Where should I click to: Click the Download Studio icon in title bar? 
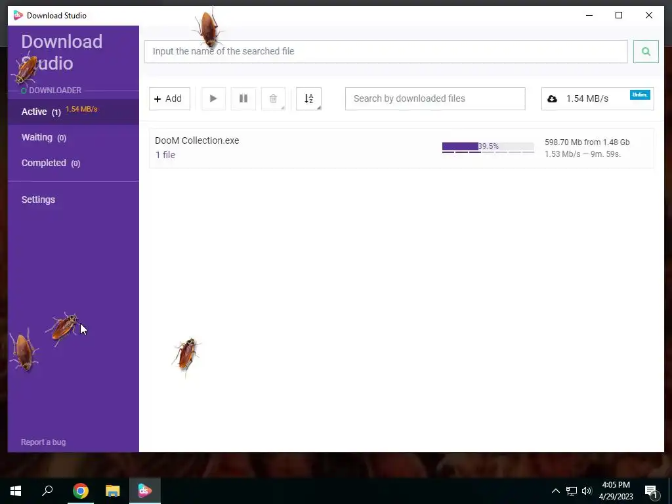click(x=18, y=16)
